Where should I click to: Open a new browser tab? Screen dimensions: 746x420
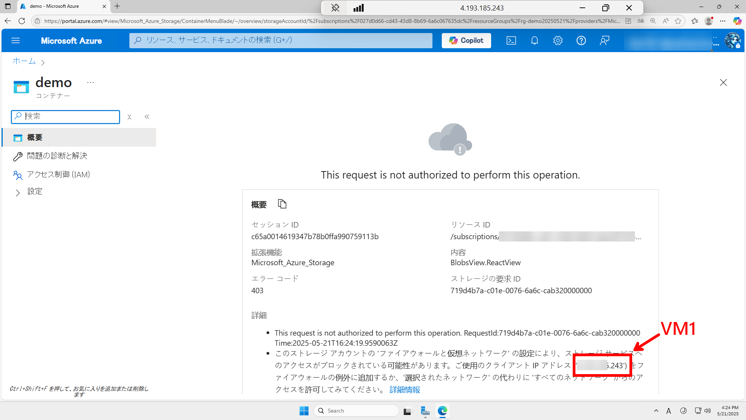point(117,6)
